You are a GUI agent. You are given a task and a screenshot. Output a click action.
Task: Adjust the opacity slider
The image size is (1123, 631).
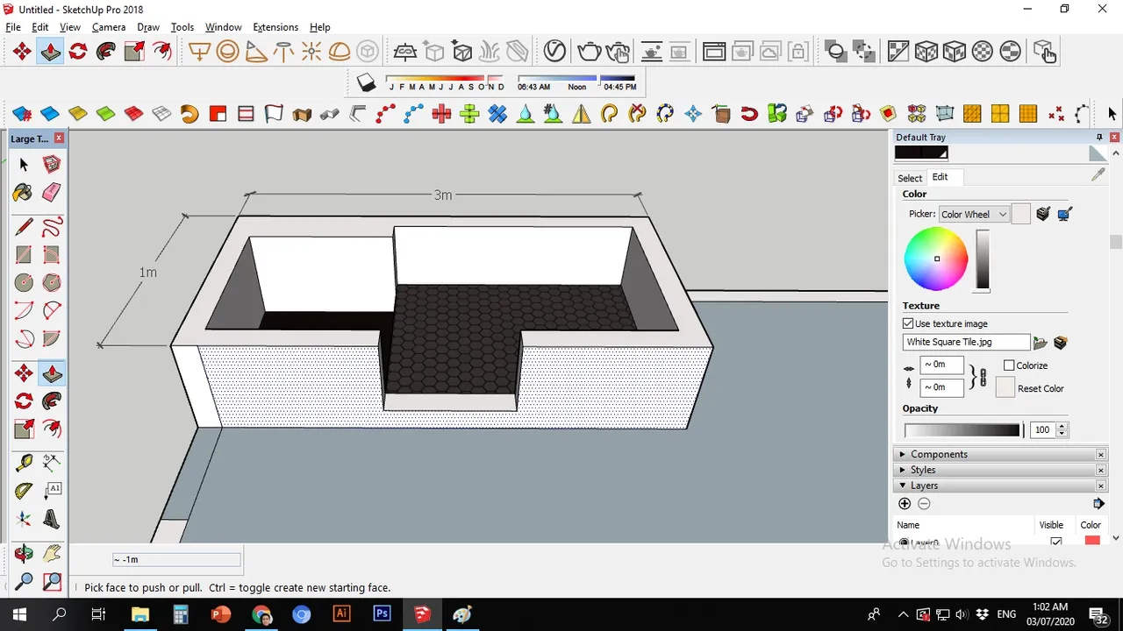pyautogui.click(x=962, y=430)
